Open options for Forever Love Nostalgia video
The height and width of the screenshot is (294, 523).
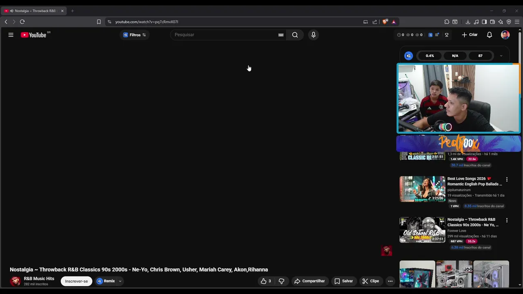[507, 220]
